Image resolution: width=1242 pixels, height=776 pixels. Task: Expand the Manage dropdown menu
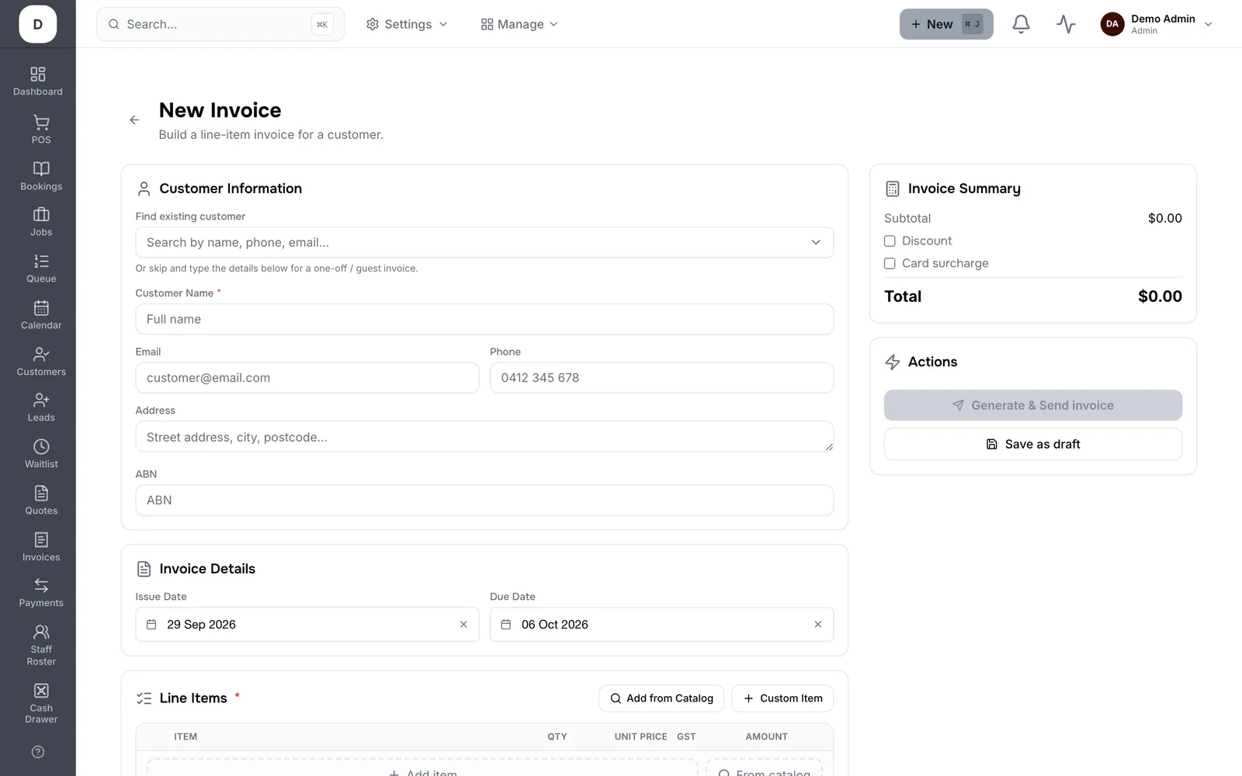point(519,24)
